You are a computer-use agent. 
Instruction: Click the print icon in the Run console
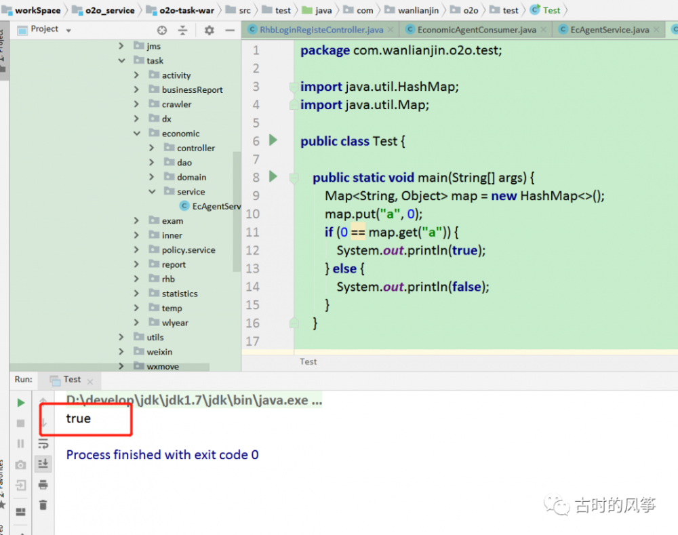43,486
